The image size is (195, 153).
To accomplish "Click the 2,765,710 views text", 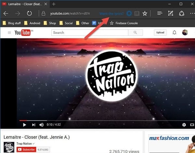I will coord(124,151).
